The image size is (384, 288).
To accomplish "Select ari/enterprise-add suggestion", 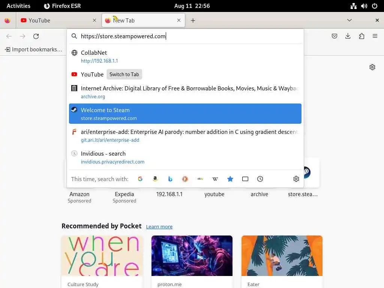I will (185, 135).
